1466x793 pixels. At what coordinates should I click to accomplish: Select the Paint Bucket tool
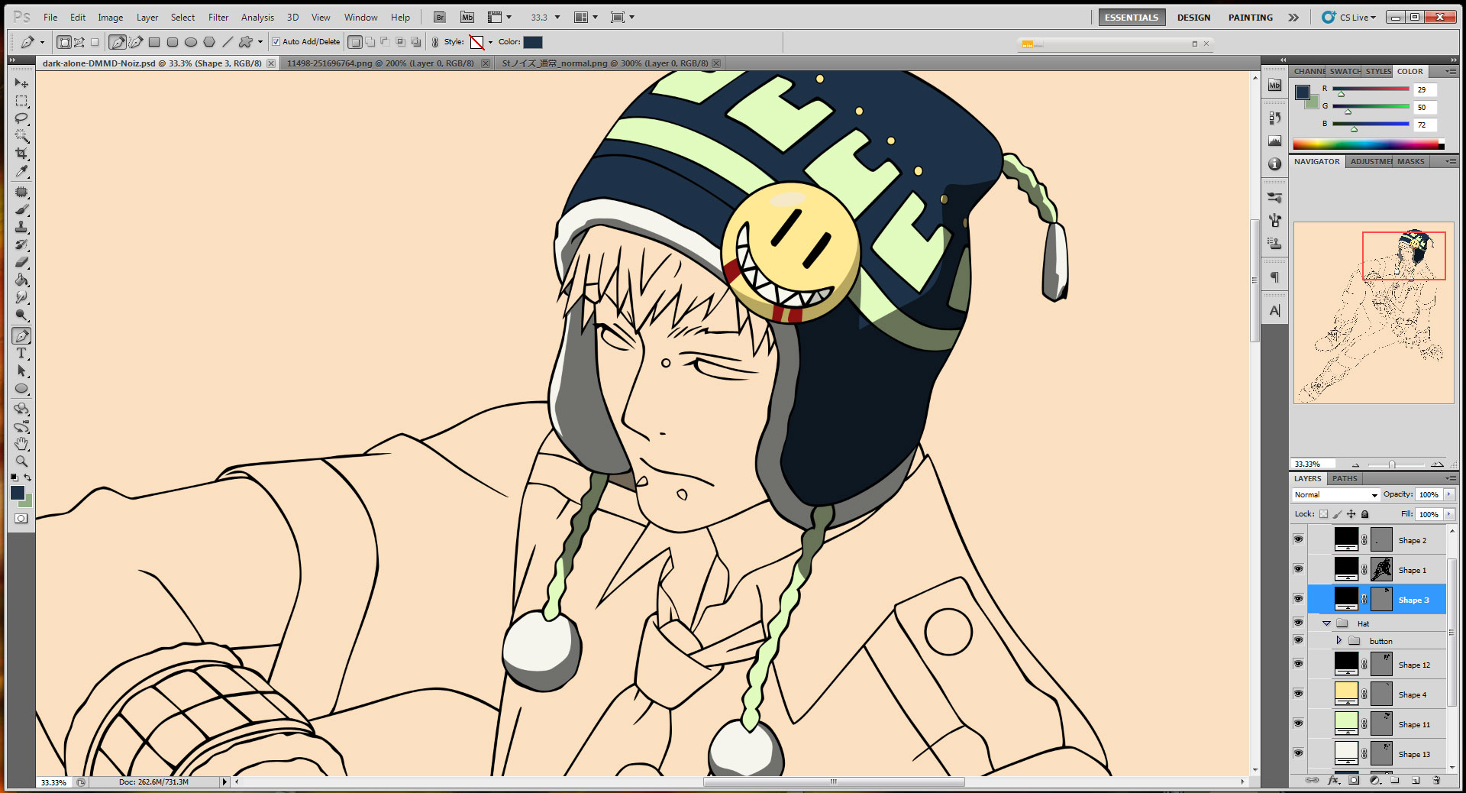point(21,280)
